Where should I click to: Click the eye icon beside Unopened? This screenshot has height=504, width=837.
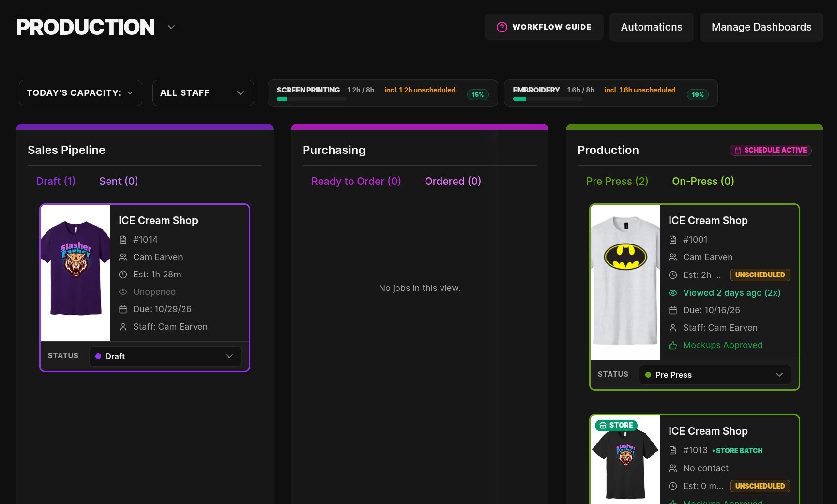coord(123,292)
